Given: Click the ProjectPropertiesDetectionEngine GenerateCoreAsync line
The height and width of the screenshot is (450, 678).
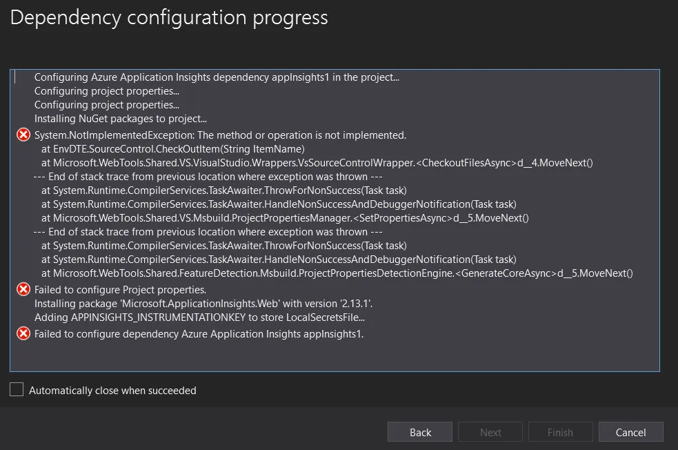Looking at the screenshot, I should click(x=337, y=273).
